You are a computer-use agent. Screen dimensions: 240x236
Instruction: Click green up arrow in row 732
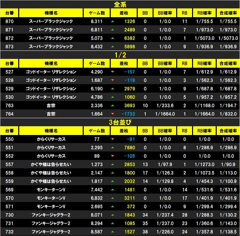(112, 232)
